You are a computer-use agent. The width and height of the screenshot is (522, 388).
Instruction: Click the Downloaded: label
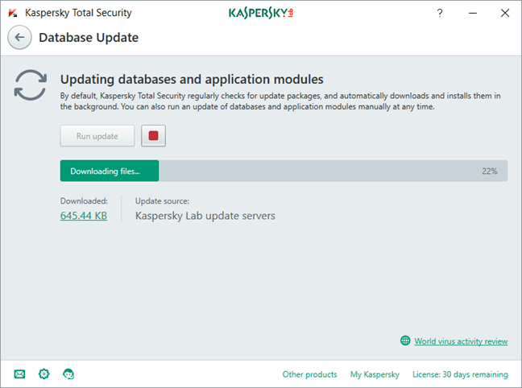[x=84, y=201]
